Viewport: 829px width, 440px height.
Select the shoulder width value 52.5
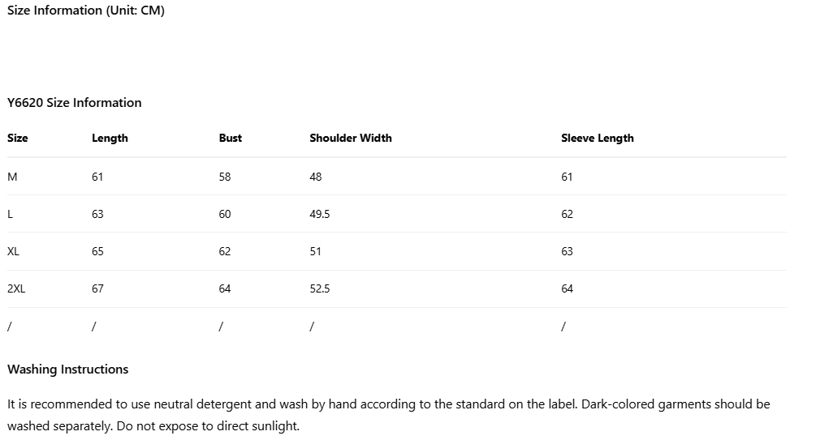[320, 288]
